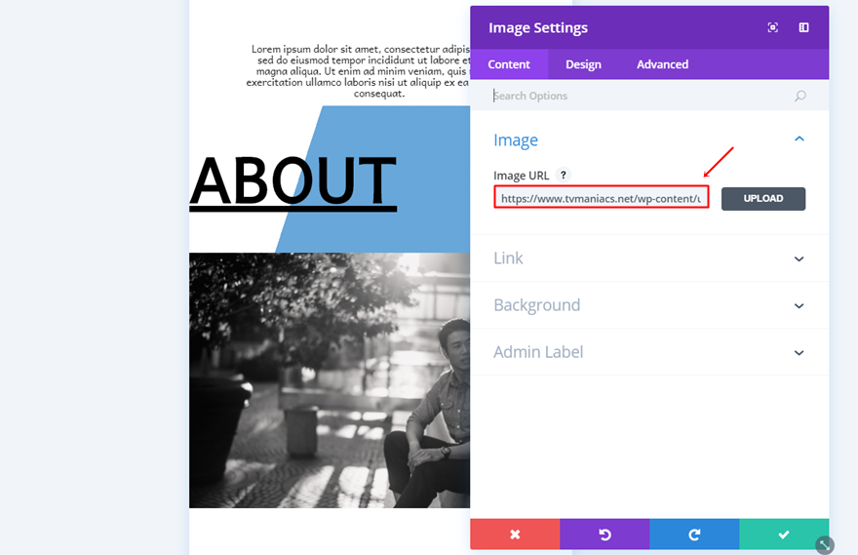Redo with the blue arrow button

point(694,535)
